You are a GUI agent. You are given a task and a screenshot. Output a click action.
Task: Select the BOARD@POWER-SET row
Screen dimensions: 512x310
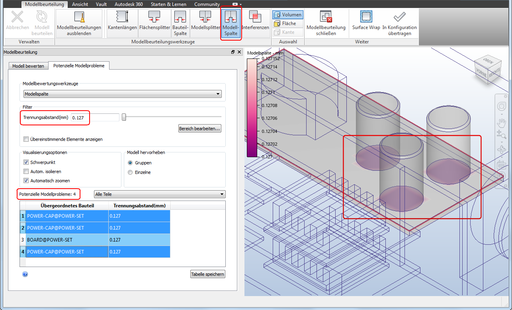click(95, 240)
